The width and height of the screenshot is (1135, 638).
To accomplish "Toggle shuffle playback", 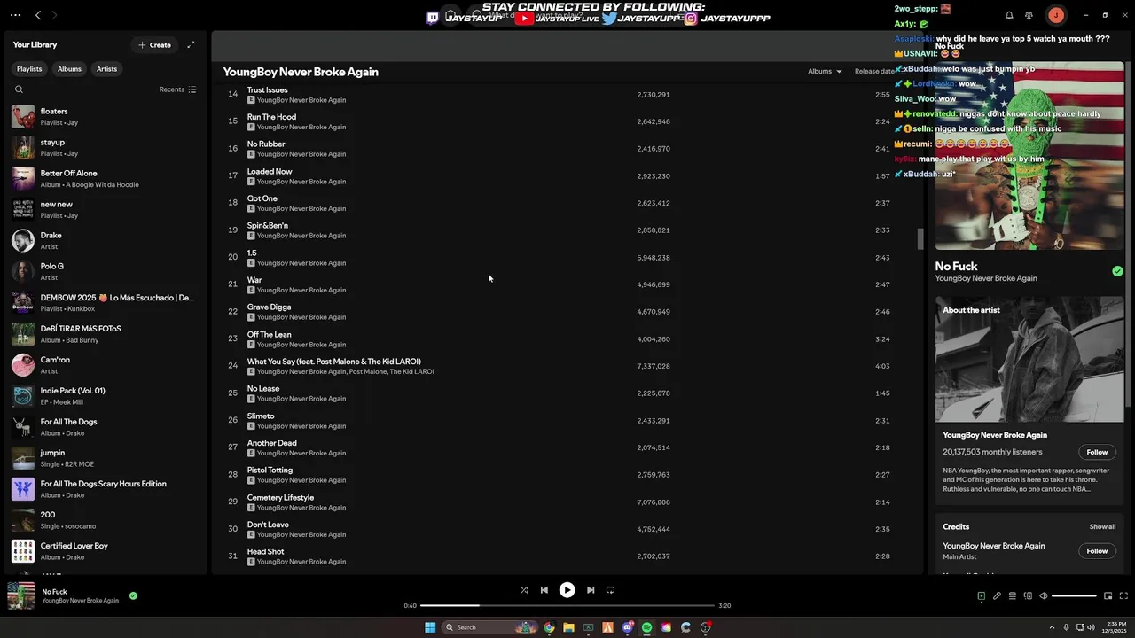I will (524, 590).
